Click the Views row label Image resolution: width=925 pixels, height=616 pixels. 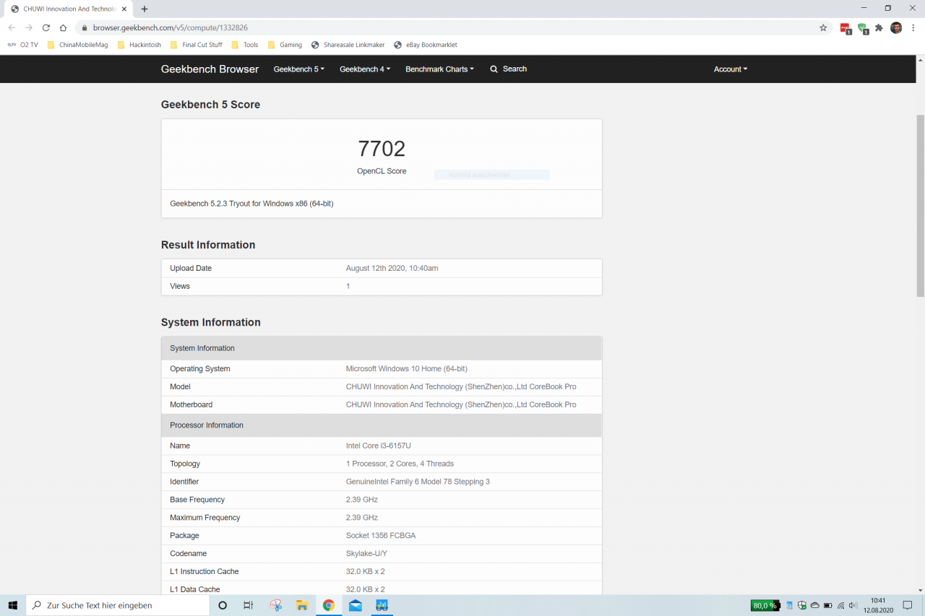180,286
